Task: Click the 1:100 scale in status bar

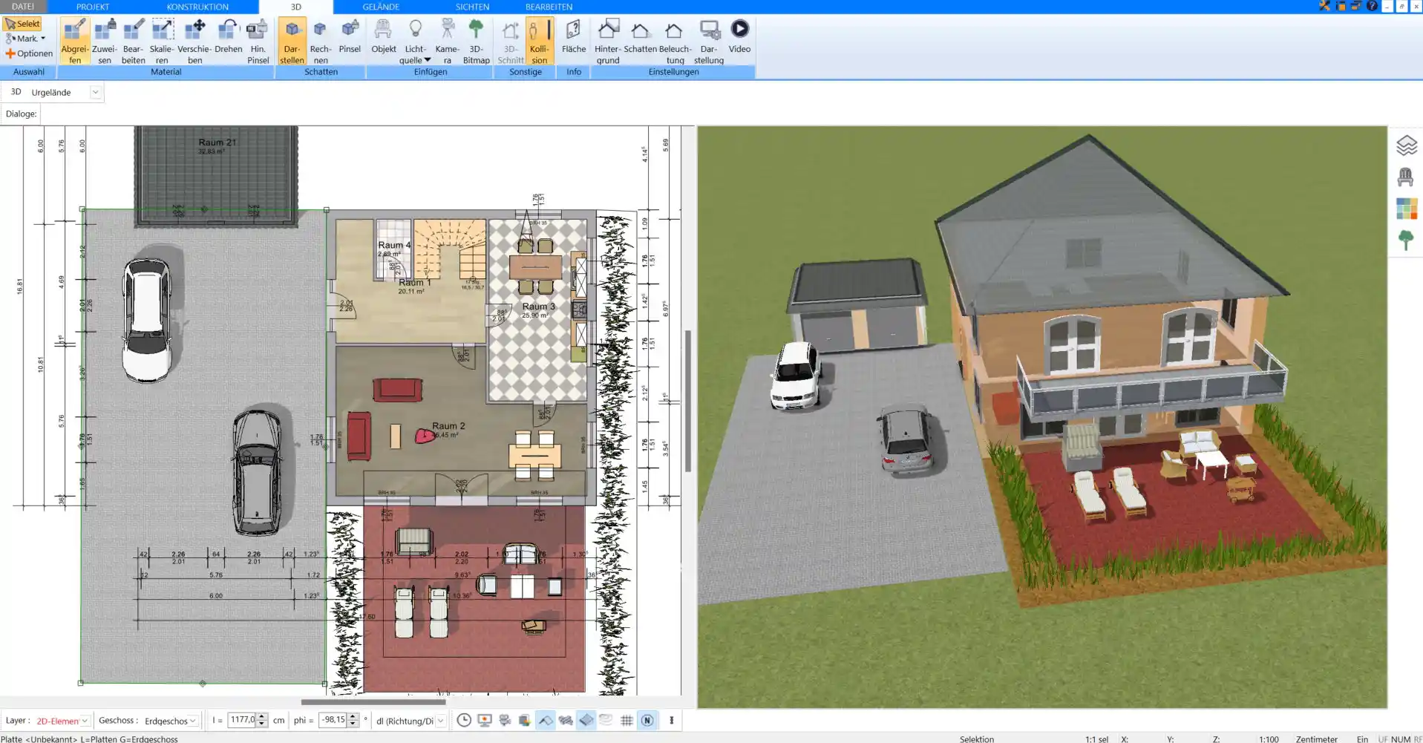Action: click(x=1269, y=739)
